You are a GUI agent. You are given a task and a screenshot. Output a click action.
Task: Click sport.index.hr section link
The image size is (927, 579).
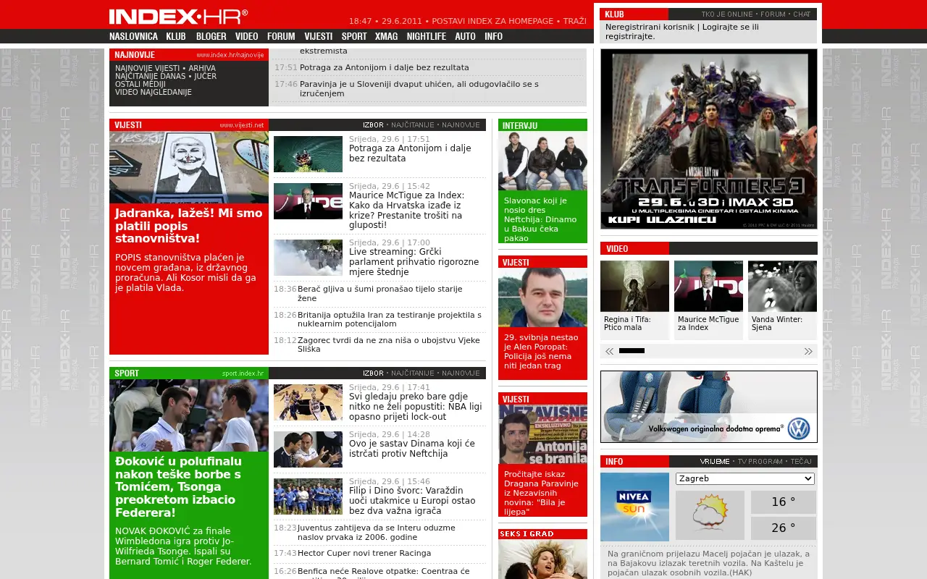point(243,373)
